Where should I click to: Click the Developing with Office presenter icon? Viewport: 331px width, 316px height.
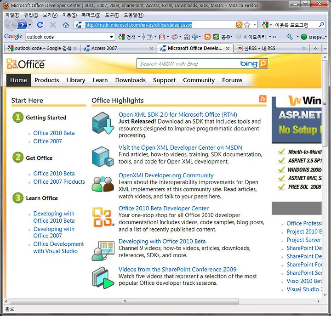point(103,251)
